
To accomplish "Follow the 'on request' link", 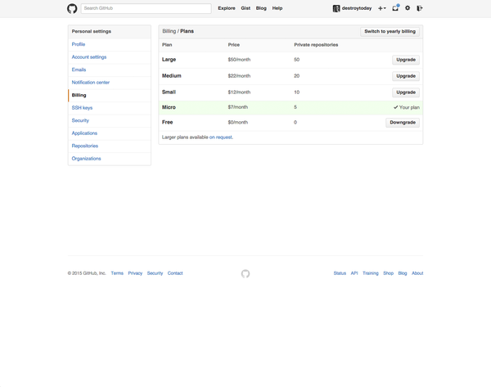I will click(x=221, y=137).
